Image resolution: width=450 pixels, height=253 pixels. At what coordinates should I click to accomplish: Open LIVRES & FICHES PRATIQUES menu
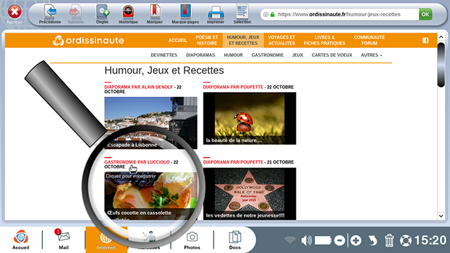pos(325,40)
